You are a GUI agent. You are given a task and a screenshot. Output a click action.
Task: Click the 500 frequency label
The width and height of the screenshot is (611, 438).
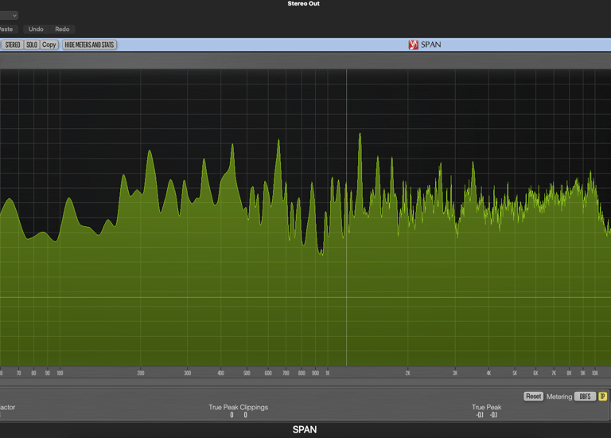pos(247,373)
